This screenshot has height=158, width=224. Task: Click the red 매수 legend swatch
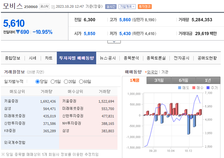(194, 88)
